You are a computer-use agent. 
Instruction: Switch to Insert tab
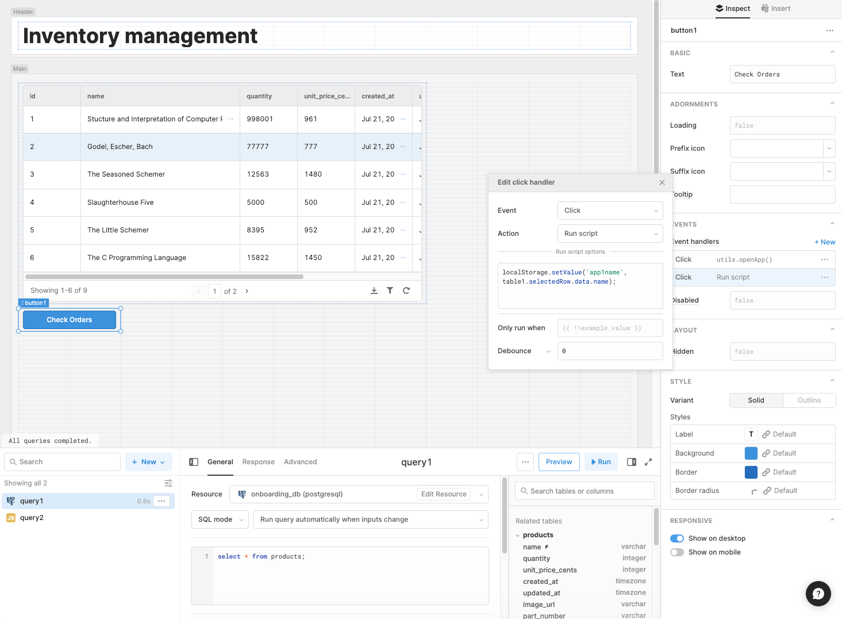[x=776, y=9]
